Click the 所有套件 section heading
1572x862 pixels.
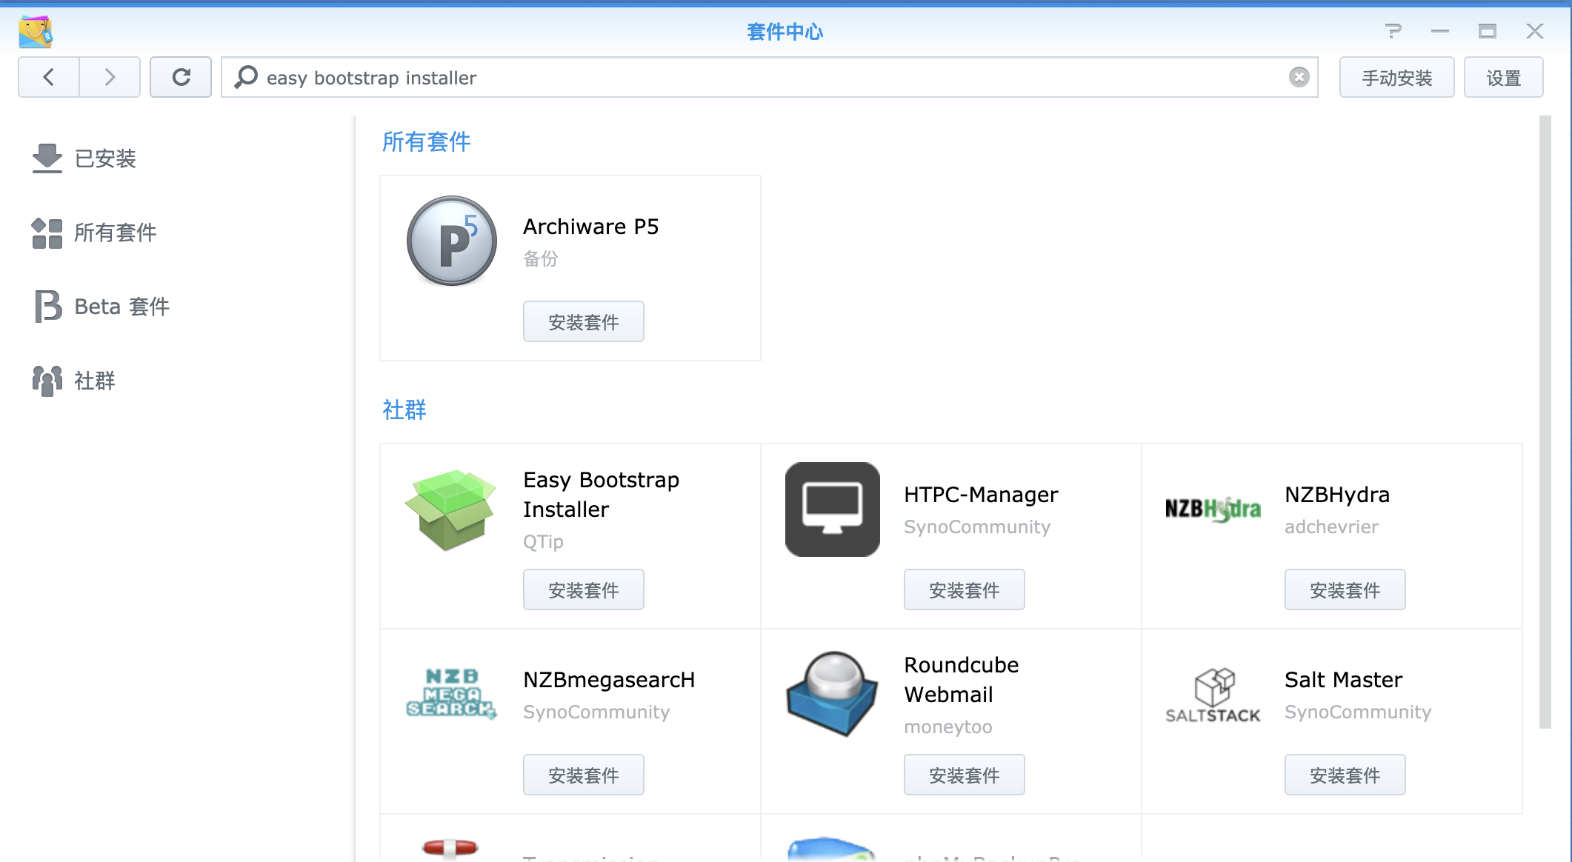pyautogui.click(x=426, y=141)
